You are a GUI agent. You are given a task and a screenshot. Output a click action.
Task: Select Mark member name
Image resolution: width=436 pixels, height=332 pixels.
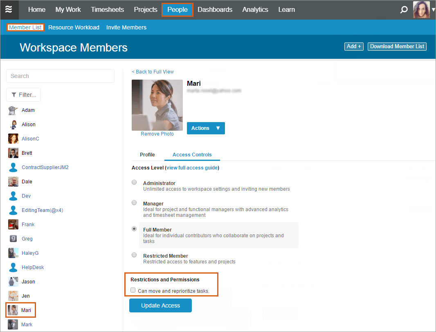[x=27, y=325]
